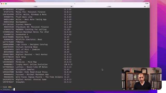Click 'MindLine - Mind Map' entry
The image size is (166, 93).
pyautogui.click(x=26, y=62)
